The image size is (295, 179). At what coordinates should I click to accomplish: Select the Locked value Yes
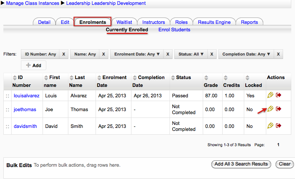pyautogui.click(x=250, y=95)
